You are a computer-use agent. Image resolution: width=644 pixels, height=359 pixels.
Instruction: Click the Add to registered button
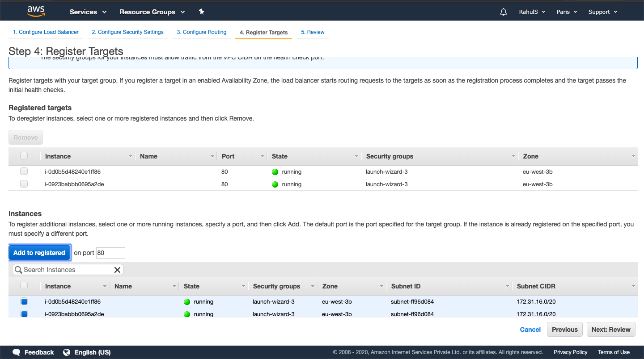[39, 252]
